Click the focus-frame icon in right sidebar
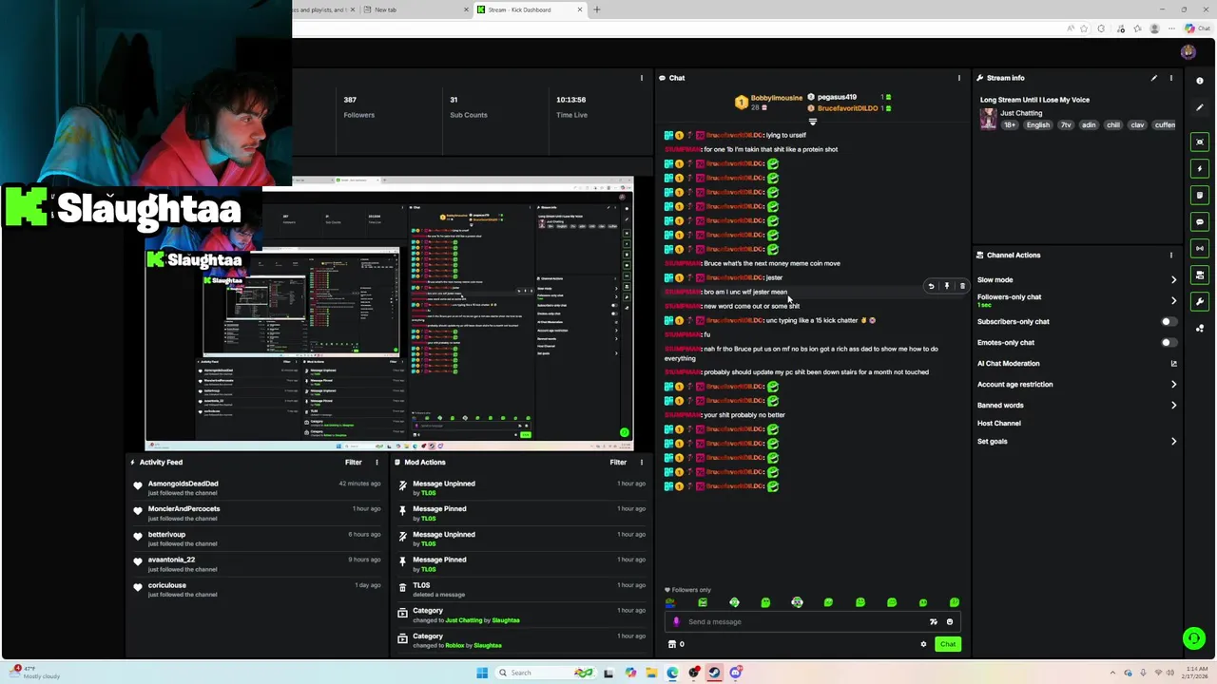The height and width of the screenshot is (684, 1217). tap(1200, 142)
